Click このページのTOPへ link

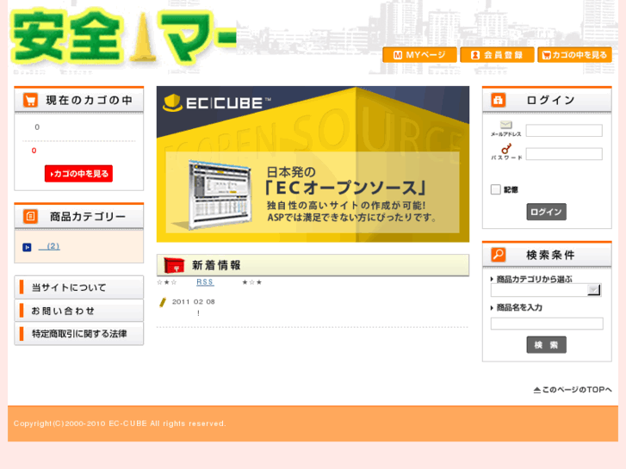[573, 390]
